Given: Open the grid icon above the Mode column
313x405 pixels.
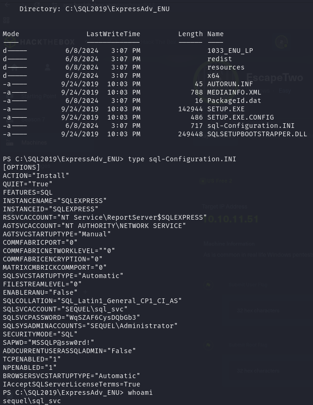Looking at the screenshot, I should [6, 20].
